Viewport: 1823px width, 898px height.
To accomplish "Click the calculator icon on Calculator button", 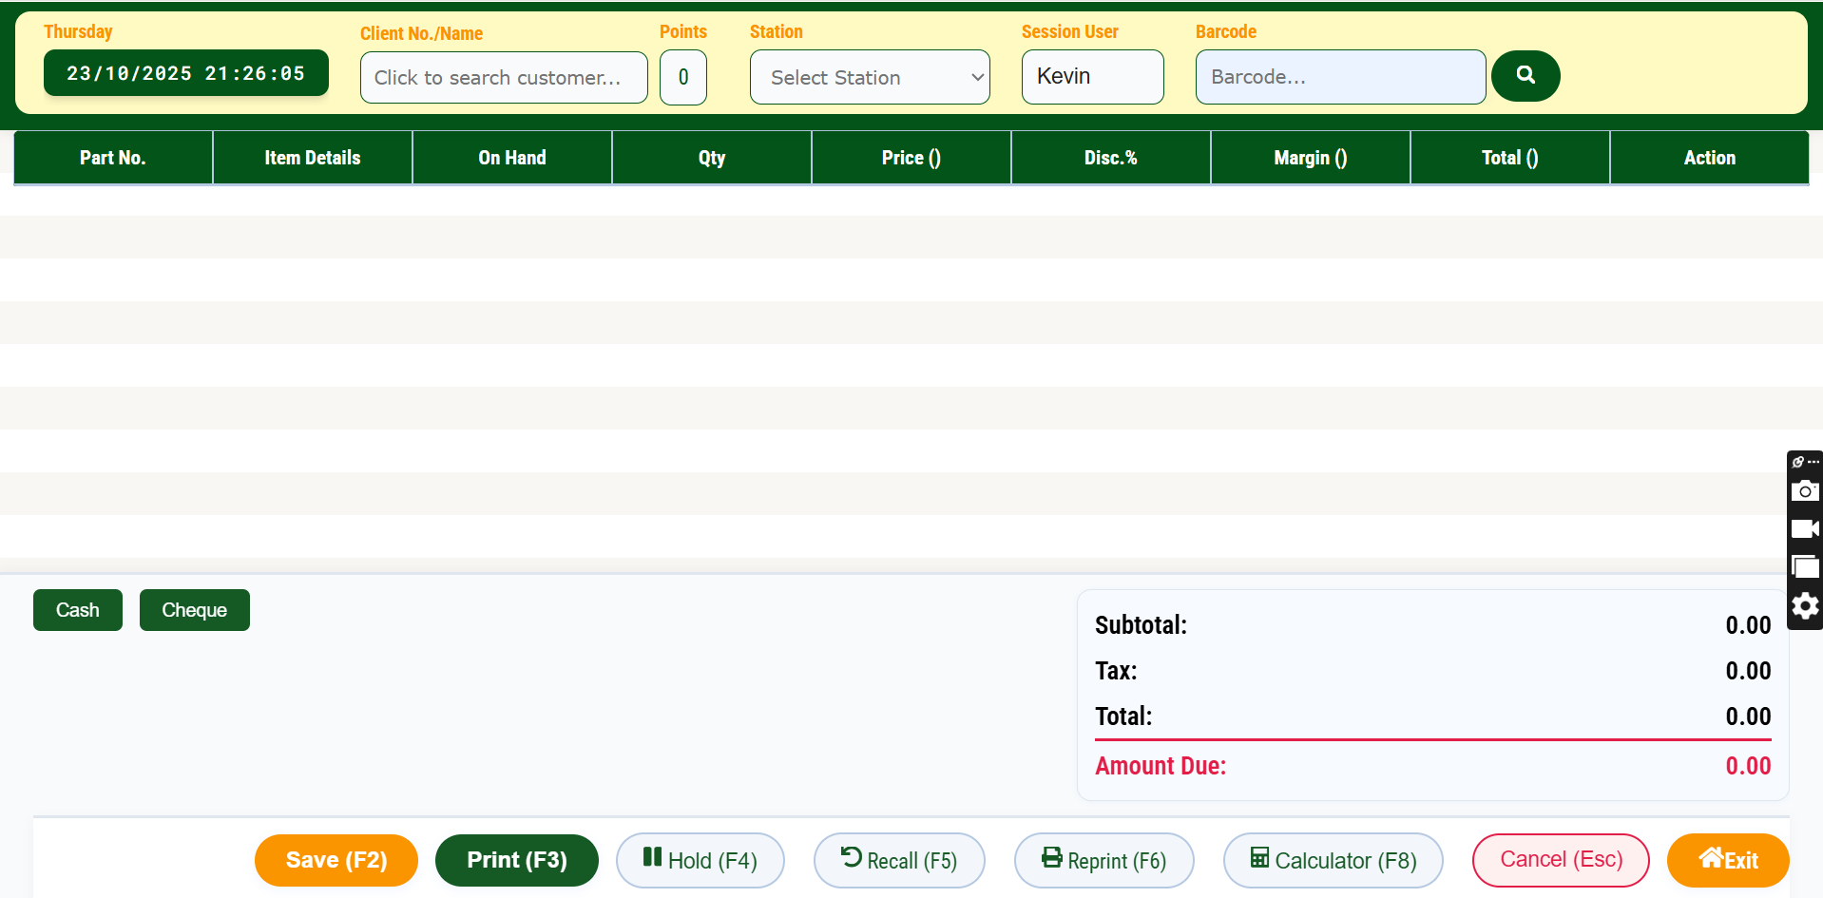I will (1260, 859).
